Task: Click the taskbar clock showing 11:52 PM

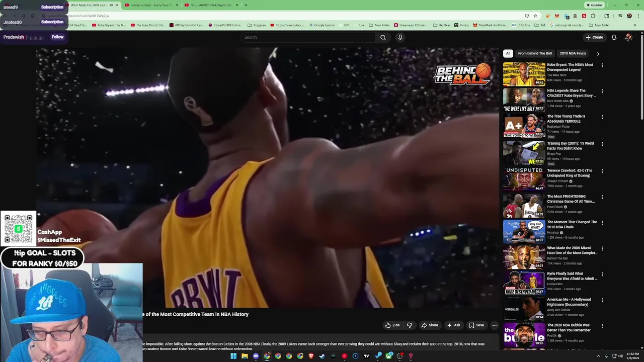Action: coord(632,356)
